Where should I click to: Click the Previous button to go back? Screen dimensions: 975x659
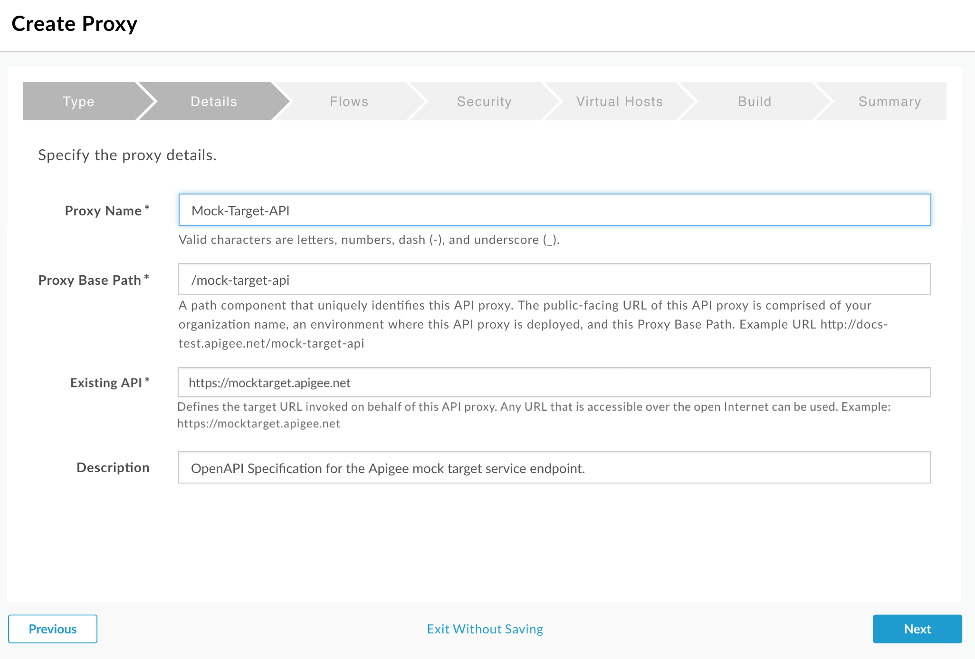click(x=52, y=629)
